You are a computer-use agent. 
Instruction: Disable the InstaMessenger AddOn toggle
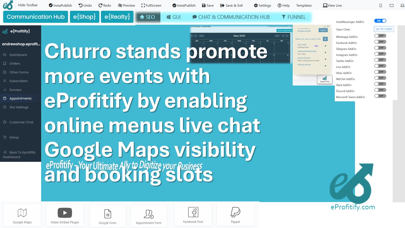[380, 21]
